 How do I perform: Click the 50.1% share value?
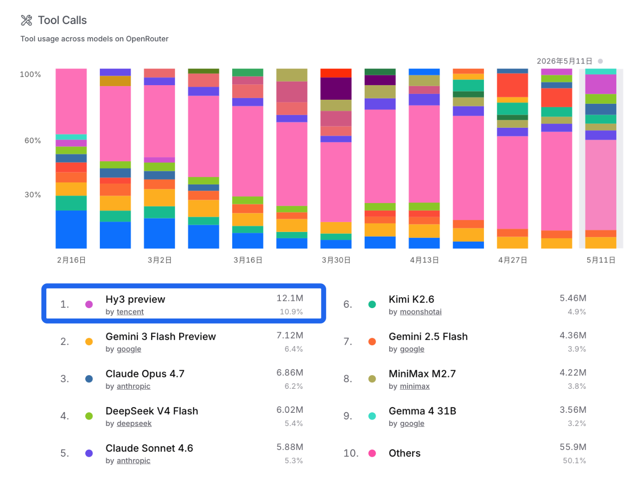(x=574, y=460)
